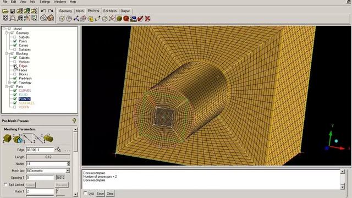352x198 pixels.
Task: Enable the VORFN part checkbox
Action: tap(15, 107)
